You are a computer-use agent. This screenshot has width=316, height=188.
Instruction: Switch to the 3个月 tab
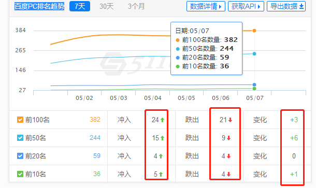(136, 6)
